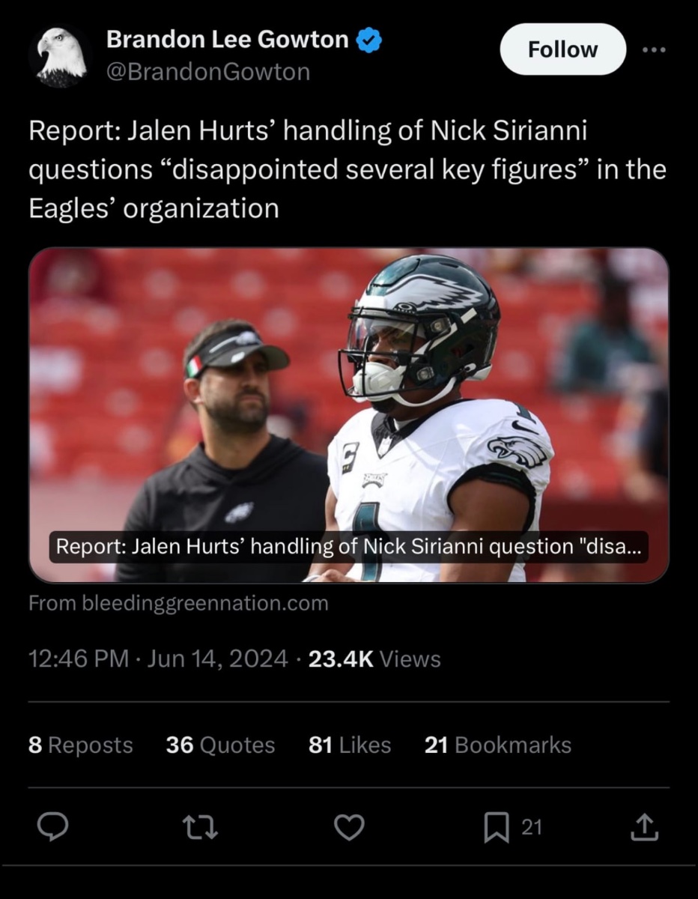Viewport: 698px width, 899px height.
Task: Follow Brandon Lee Gowton
Action: tap(562, 49)
